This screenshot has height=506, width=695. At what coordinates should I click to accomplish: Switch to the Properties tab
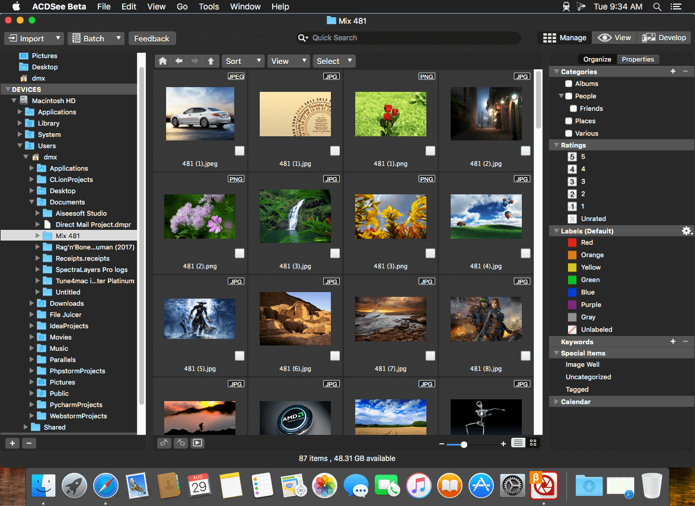click(x=637, y=59)
